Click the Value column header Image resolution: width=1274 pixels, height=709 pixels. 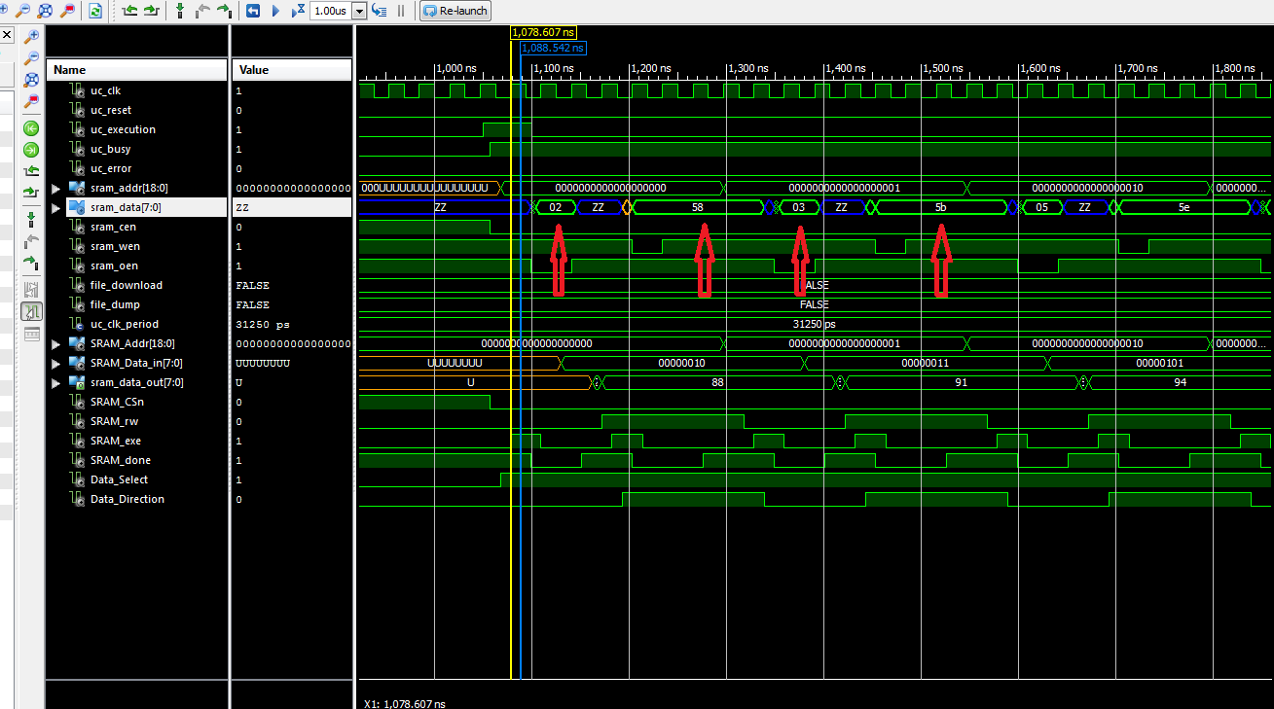(x=292, y=70)
